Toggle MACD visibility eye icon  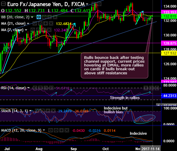pyautogui.click(x=51, y=130)
